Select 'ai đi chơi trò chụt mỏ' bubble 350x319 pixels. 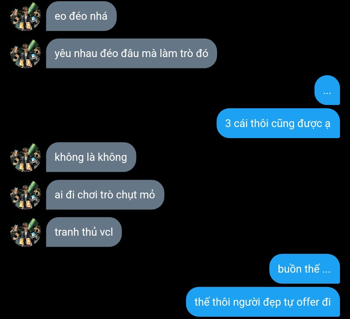pos(105,195)
